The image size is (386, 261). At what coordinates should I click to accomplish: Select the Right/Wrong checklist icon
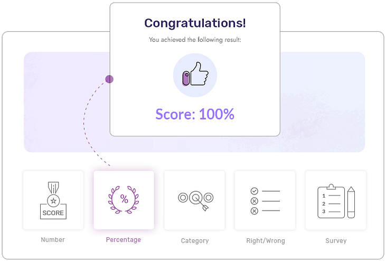click(265, 201)
